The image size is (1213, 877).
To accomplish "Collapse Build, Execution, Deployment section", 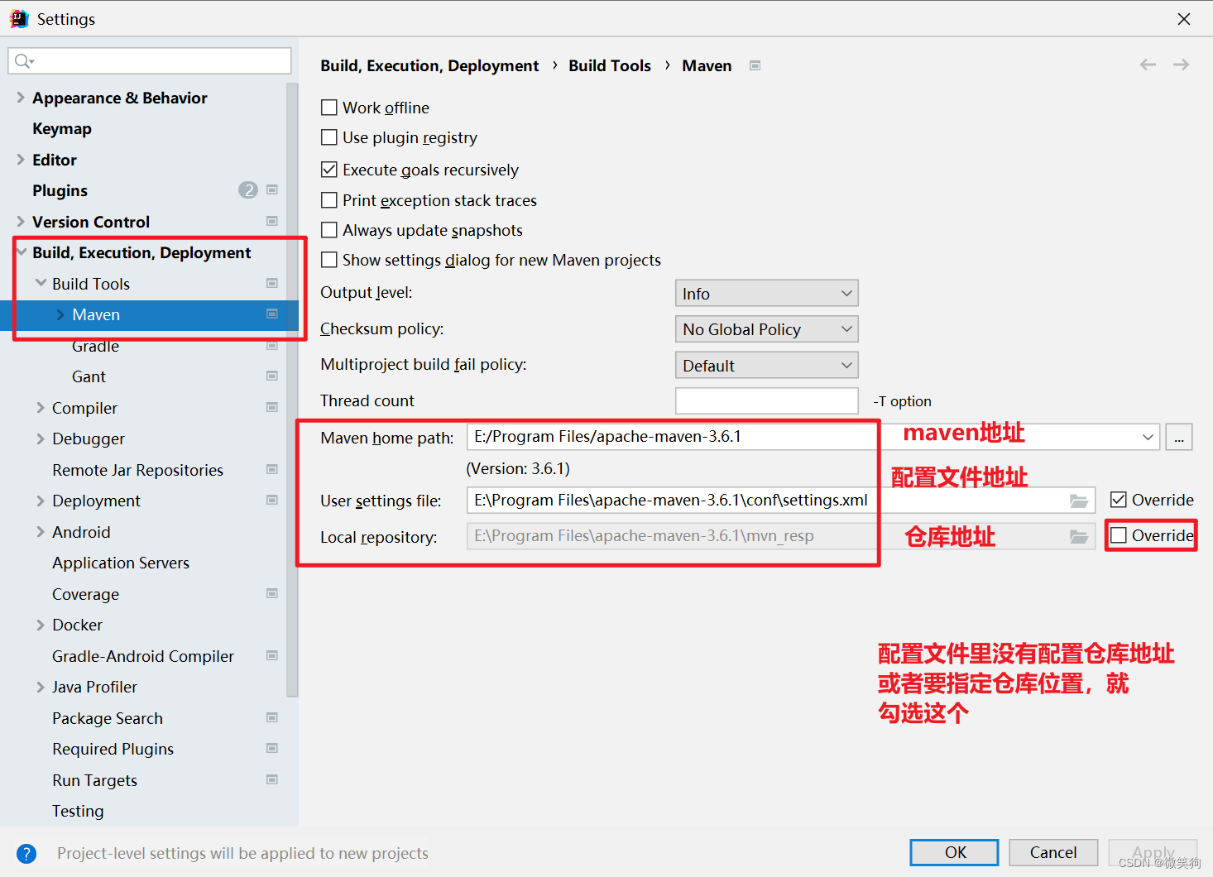I will (x=22, y=252).
